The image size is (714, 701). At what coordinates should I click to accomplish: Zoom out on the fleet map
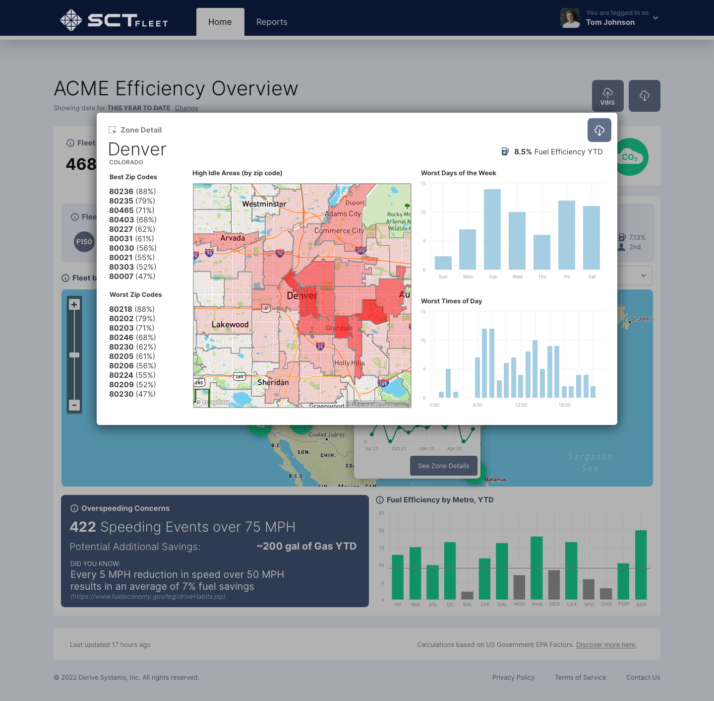tap(74, 405)
